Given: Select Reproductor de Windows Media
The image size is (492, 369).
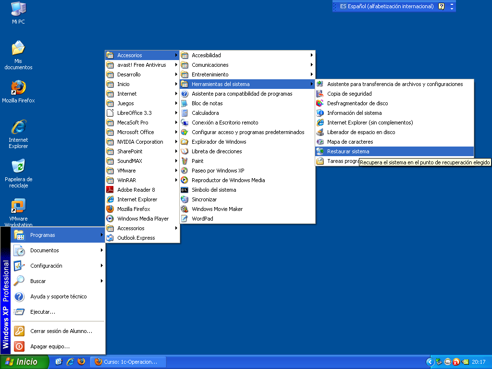Looking at the screenshot, I should point(247,180).
